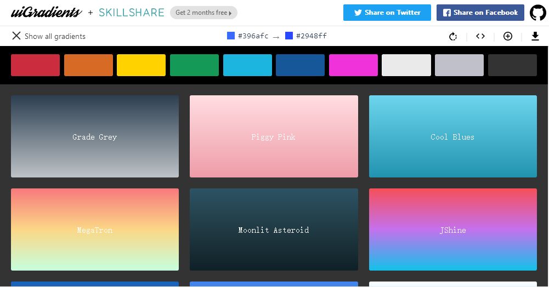Image resolution: width=549 pixels, height=287 pixels.
Task: Select the MegaTron gradient
Action: click(95, 229)
